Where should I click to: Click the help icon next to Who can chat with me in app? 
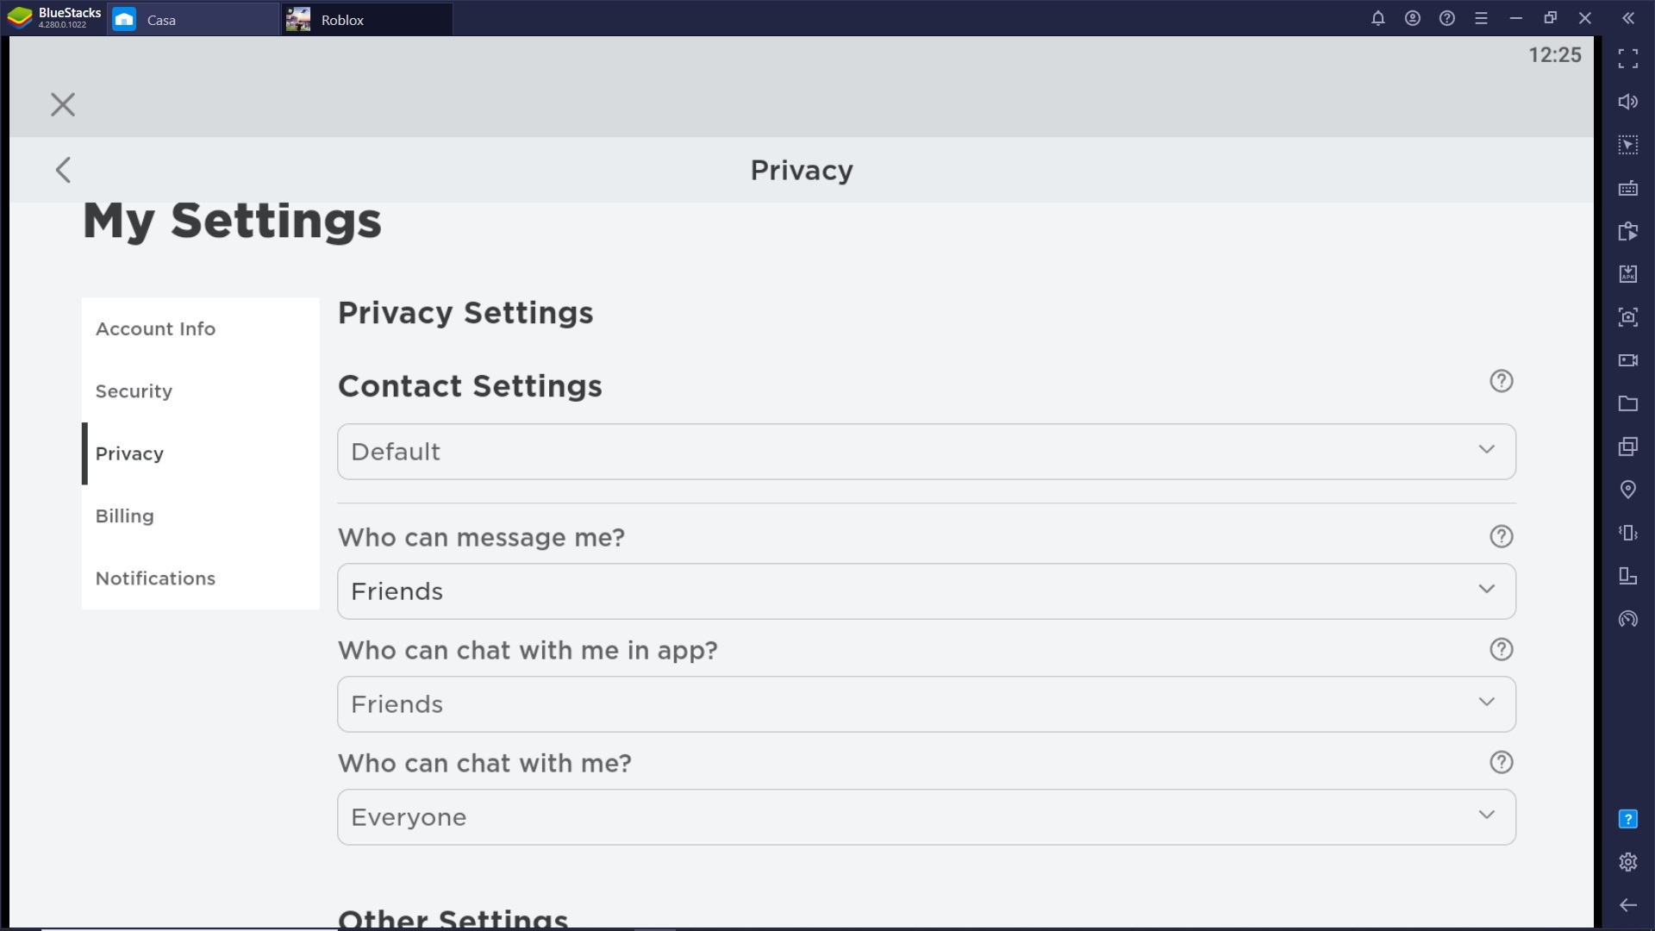1502,649
